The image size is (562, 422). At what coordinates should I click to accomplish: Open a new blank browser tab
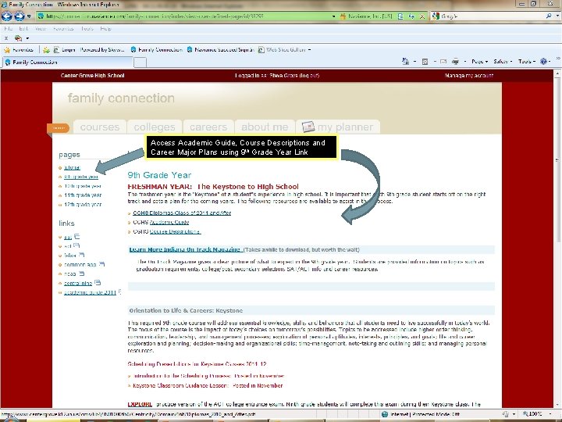(140, 63)
